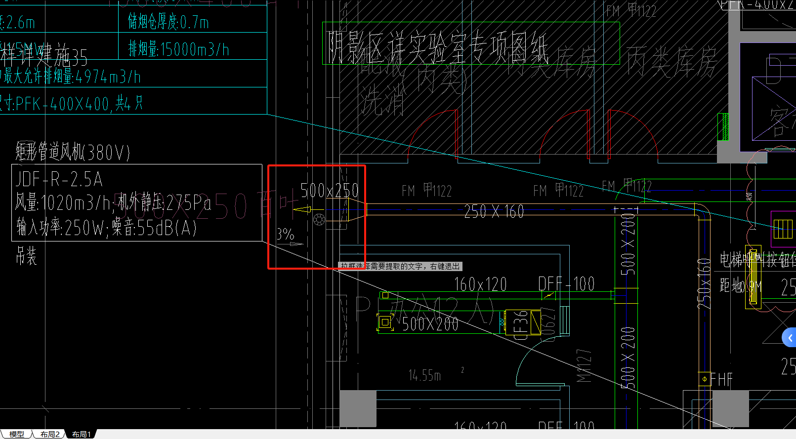Image resolution: width=796 pixels, height=439 pixels.
Task: Select the yellow CF36 device symbol
Action: [x=523, y=323]
